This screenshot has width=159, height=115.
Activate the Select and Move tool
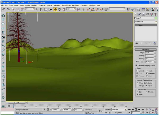(x=55, y=9)
